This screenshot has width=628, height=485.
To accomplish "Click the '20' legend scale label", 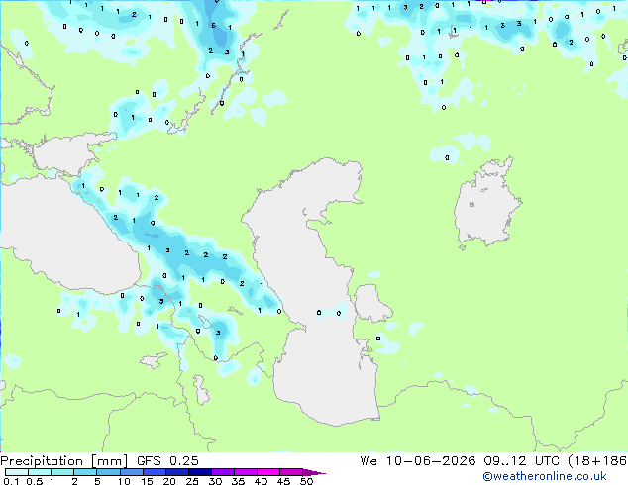I will pyautogui.click(x=169, y=481).
